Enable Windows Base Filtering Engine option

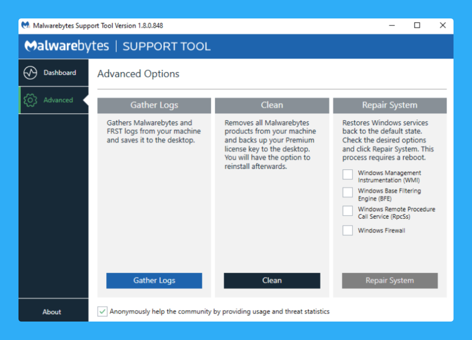(x=348, y=192)
